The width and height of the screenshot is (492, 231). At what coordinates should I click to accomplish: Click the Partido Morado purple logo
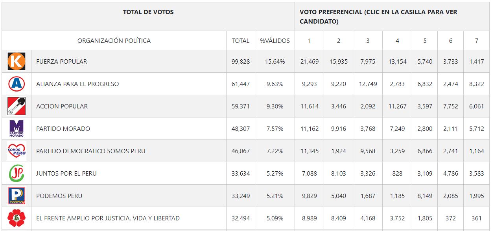tap(17, 128)
